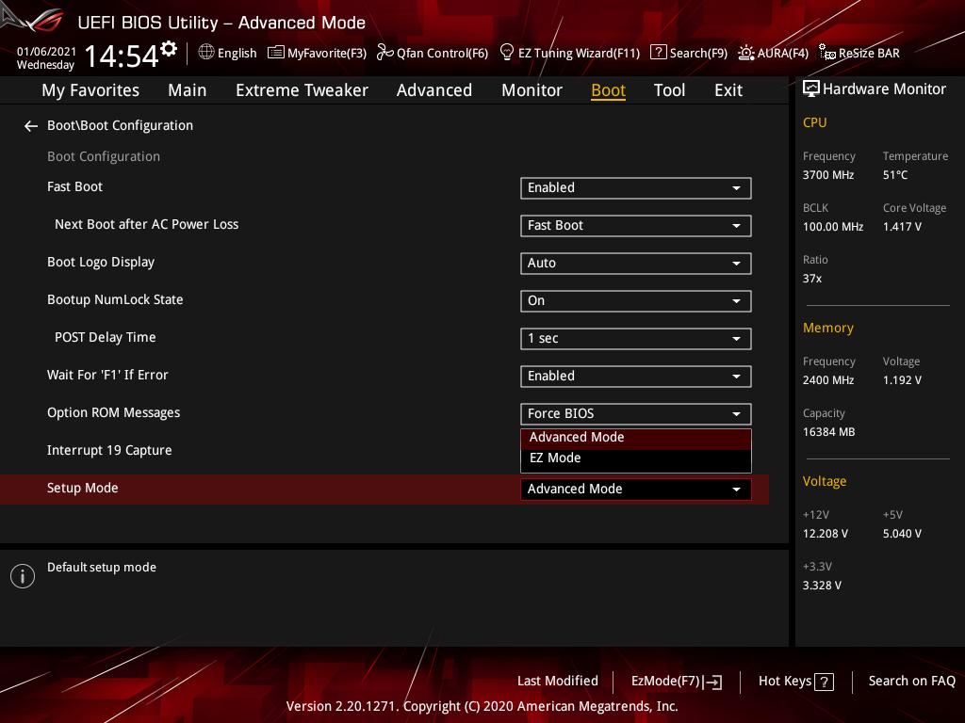Image resolution: width=965 pixels, height=723 pixels.
Task: Click CPU temperature value 51°C
Action: pyautogui.click(x=895, y=175)
